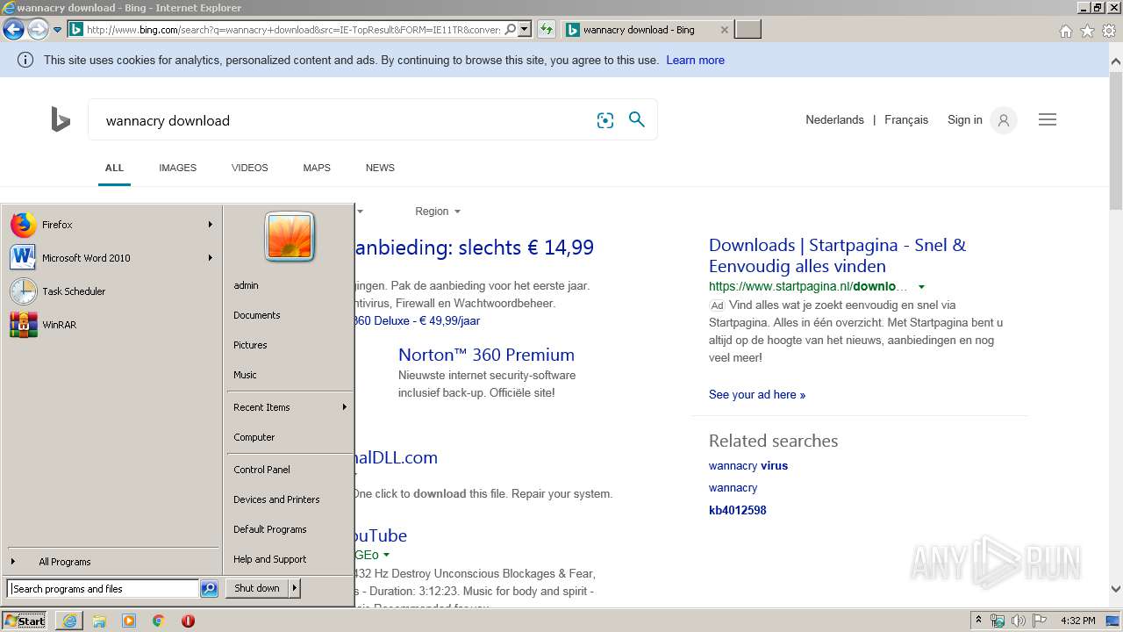Open the recent pages dropdown arrow
The width and height of the screenshot is (1123, 632).
tap(57, 30)
